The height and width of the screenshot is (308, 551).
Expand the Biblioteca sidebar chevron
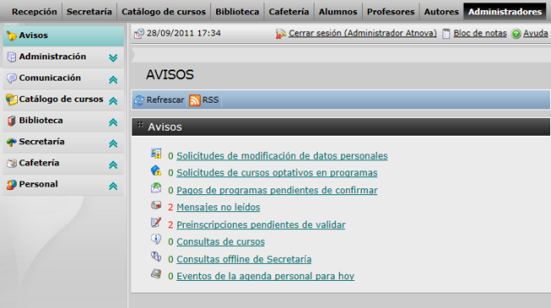tap(113, 122)
